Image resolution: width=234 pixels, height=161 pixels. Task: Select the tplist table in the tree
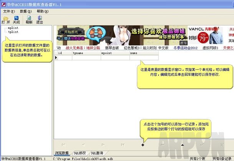(x=13, y=32)
